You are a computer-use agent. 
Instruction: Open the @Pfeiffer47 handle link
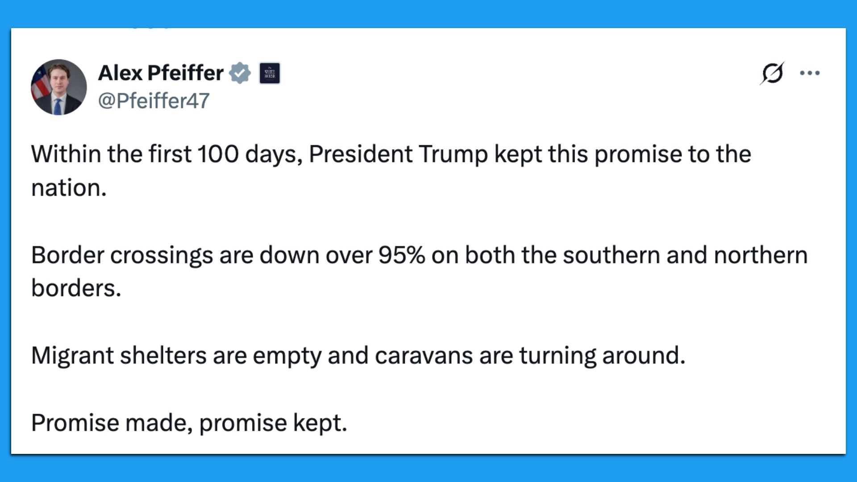154,101
